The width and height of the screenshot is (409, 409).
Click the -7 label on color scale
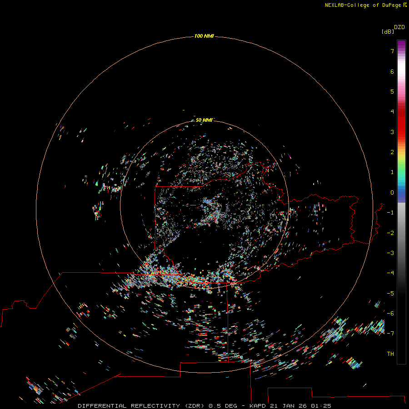click(390, 334)
